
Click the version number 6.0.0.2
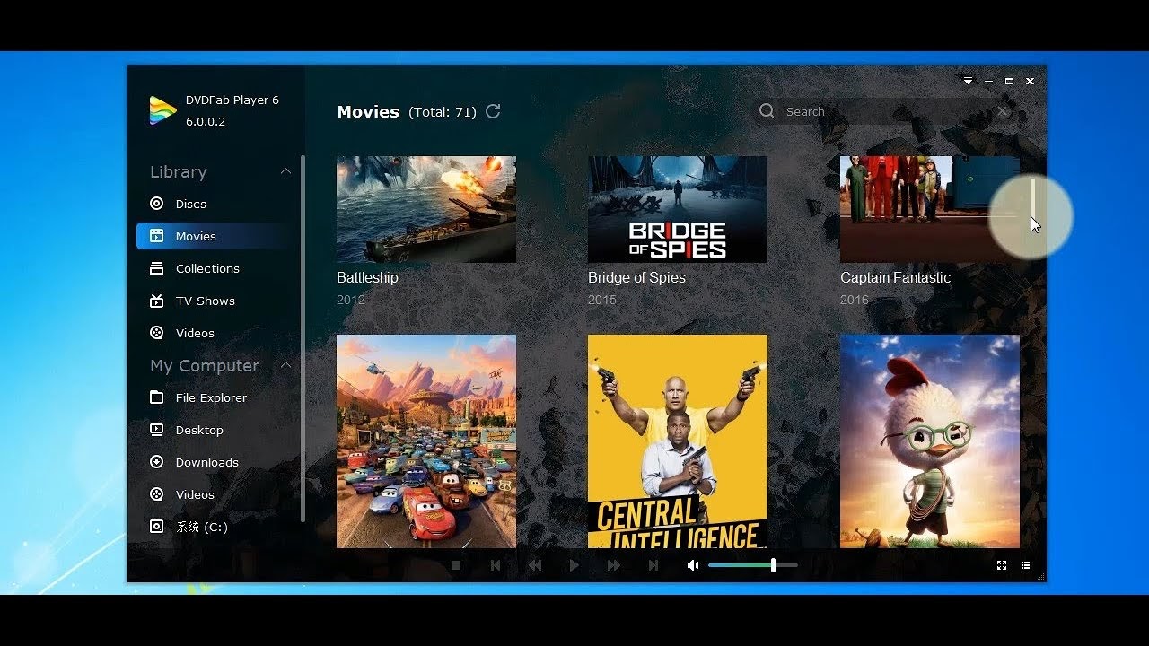tap(206, 121)
